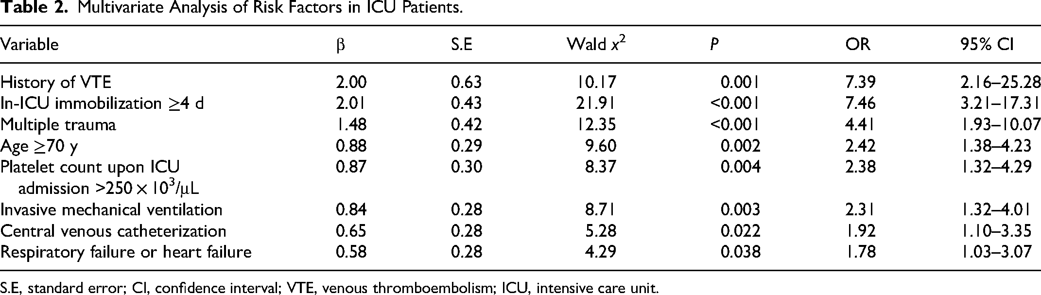
Task: Click the abbreviations footnote below the table
Action: click(330, 288)
